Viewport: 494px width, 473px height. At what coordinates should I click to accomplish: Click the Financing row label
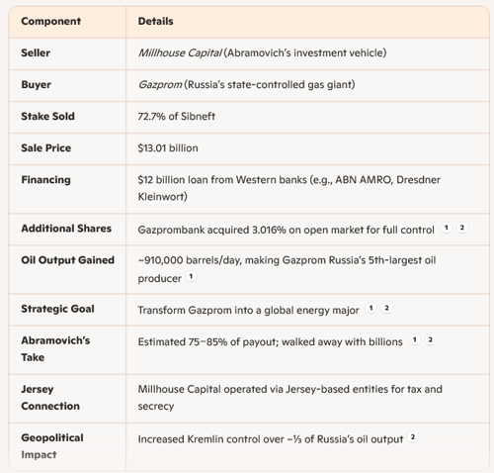click(x=45, y=180)
